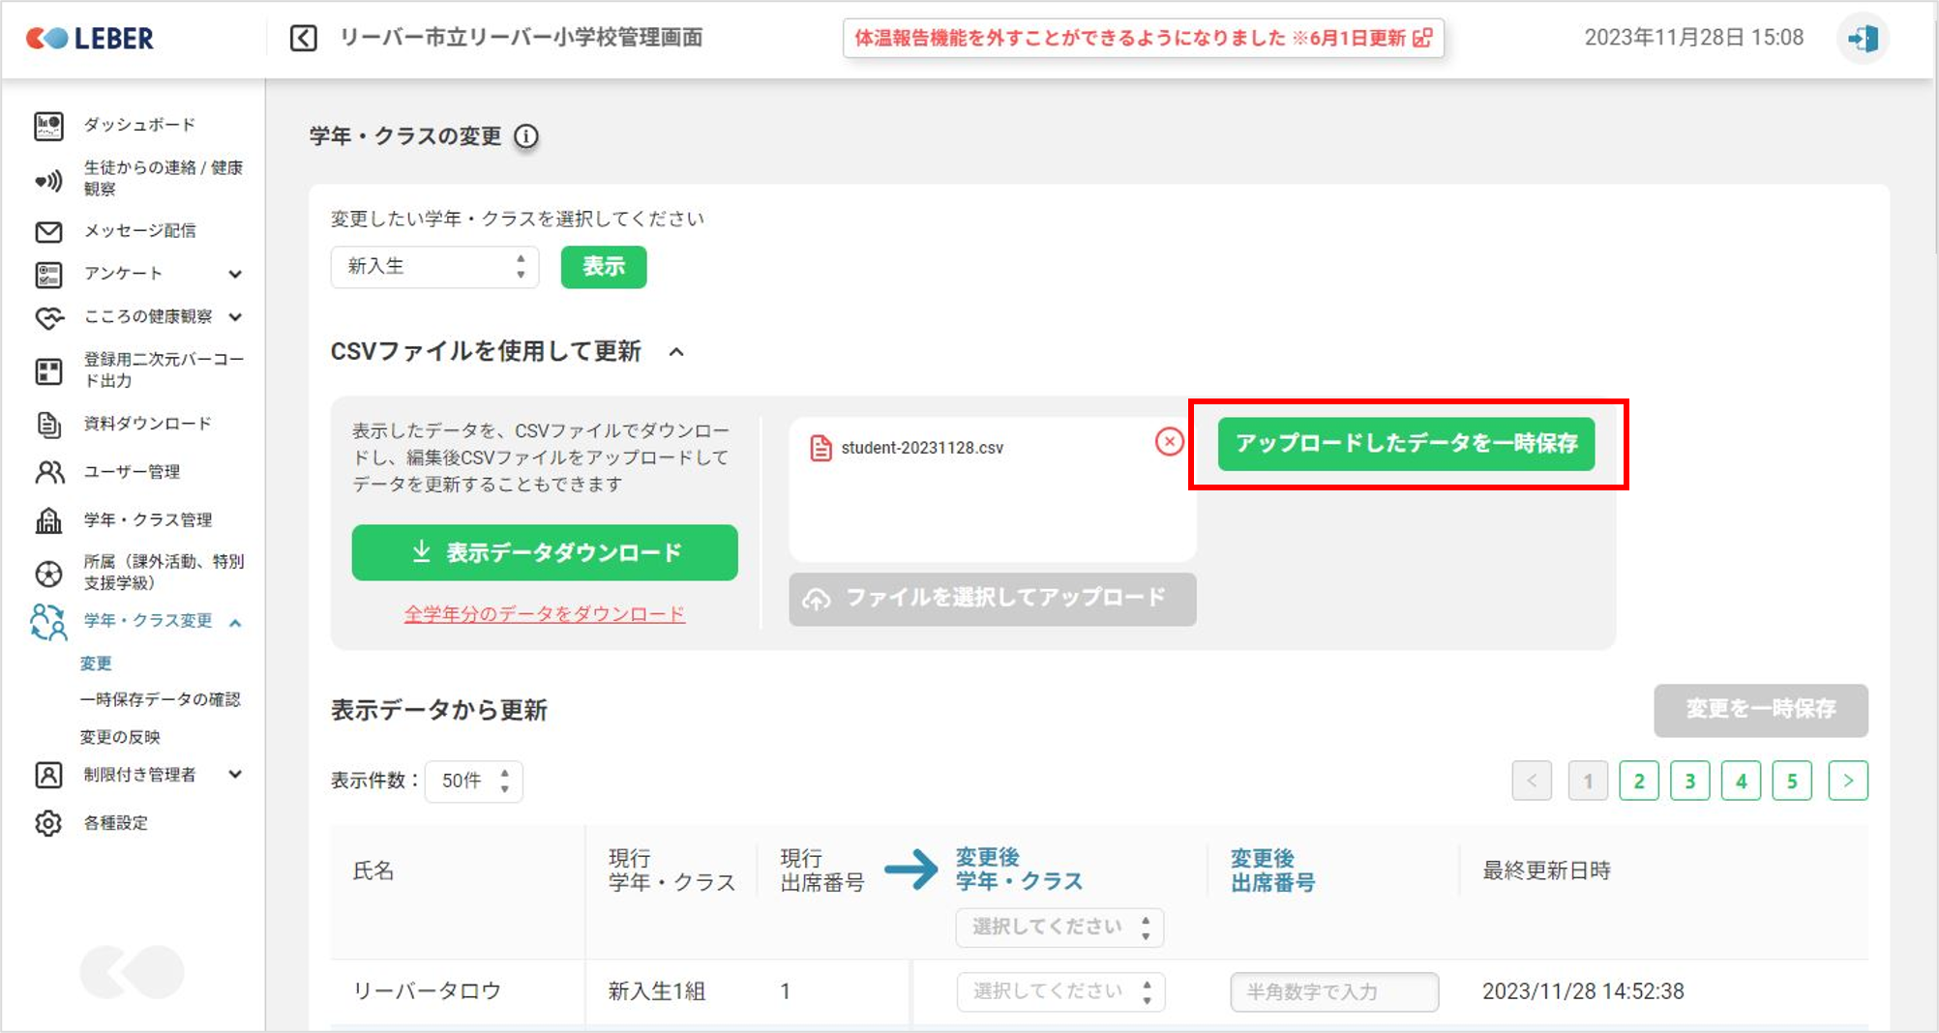Image resolution: width=1939 pixels, height=1033 pixels.
Task: Click the logout icon in header
Action: pyautogui.click(x=1863, y=39)
